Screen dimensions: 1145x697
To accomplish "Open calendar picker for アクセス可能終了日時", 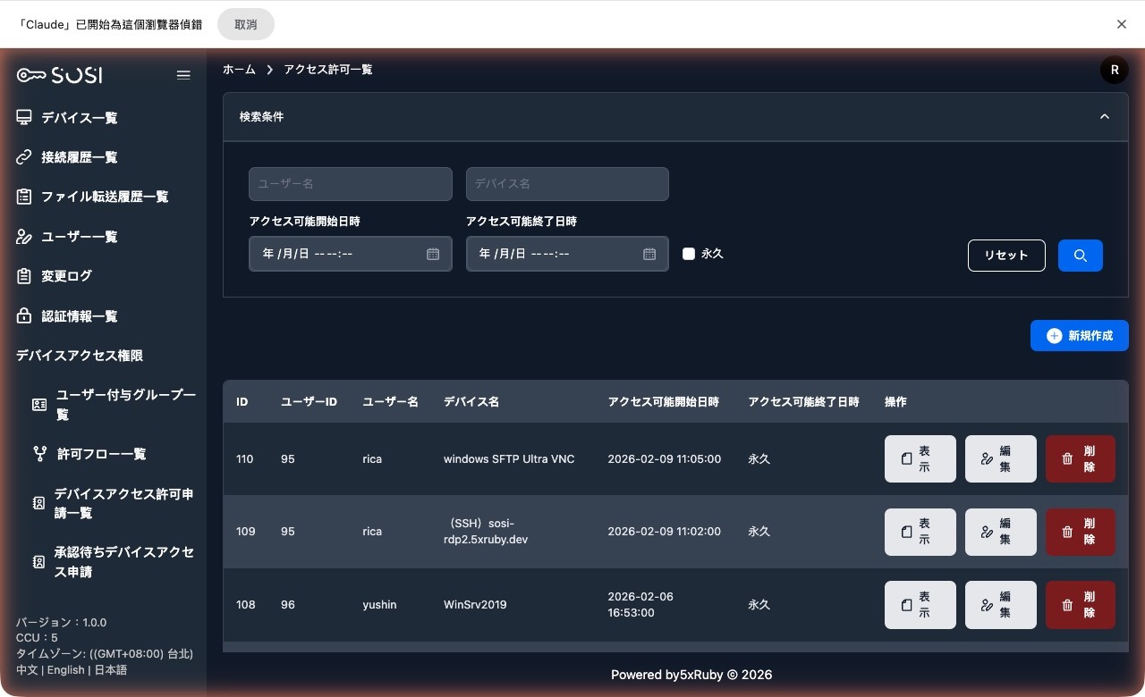I will (x=649, y=254).
